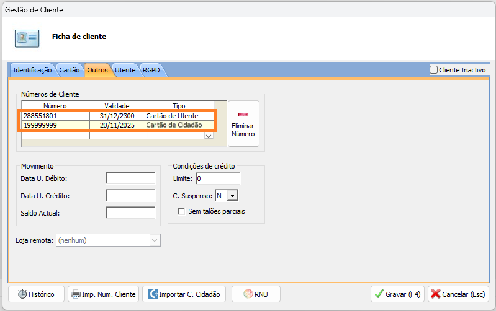Click into the Limite input field
The image size is (496, 311).
pyautogui.click(x=217, y=179)
